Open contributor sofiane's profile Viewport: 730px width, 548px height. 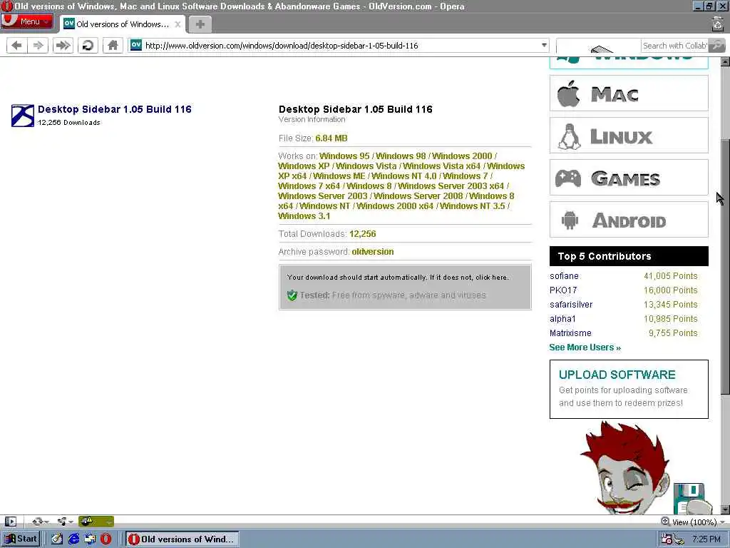coord(564,276)
